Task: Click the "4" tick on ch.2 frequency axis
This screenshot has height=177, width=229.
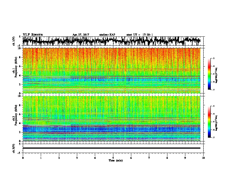Action: click(x=20, y=123)
